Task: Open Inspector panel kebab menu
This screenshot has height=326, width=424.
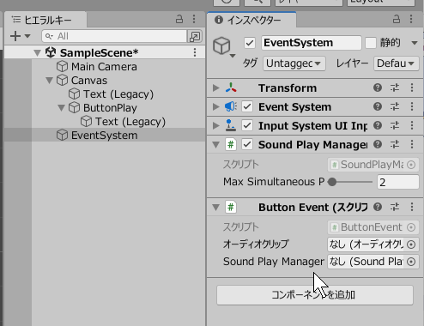Action: [x=411, y=19]
